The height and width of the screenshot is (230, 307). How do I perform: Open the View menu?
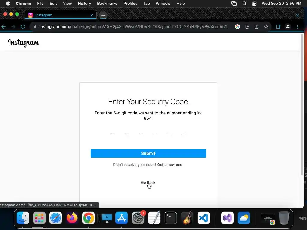tap(67, 3)
